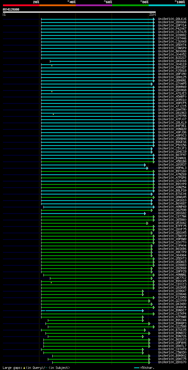The height and width of the screenshot is (370, 188).
Task: Select label UniRef100_Q9XG82
Action: pyautogui.click(x=172, y=213)
